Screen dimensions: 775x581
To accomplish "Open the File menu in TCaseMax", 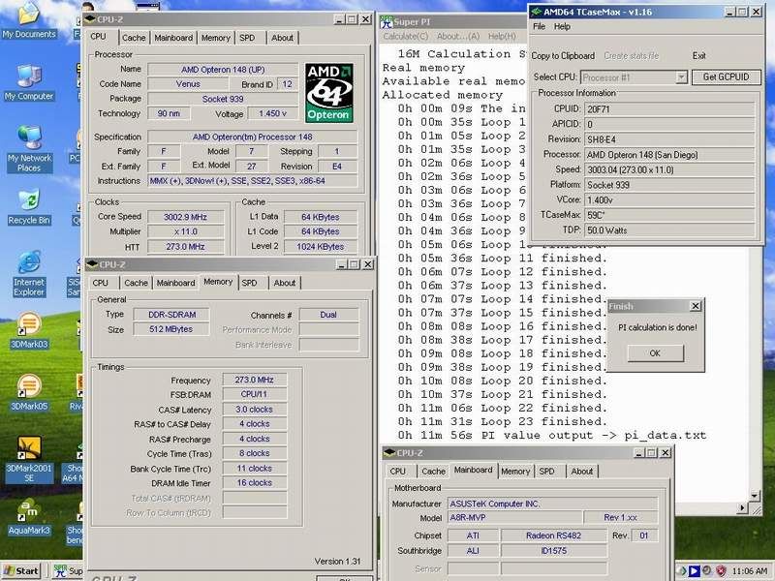I will (539, 27).
